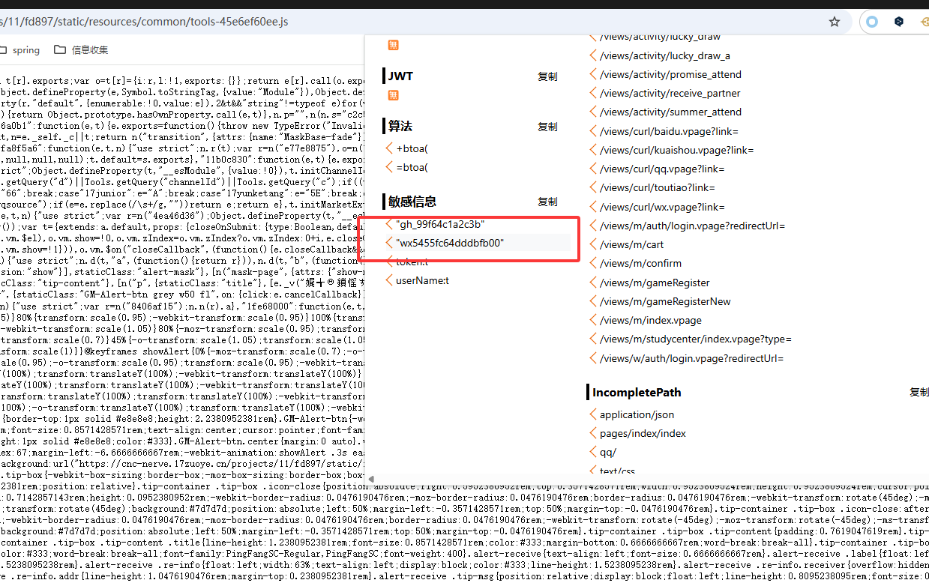The image size is (929, 583).
Task: Copy the IncompletePath section results
Action: 919,392
